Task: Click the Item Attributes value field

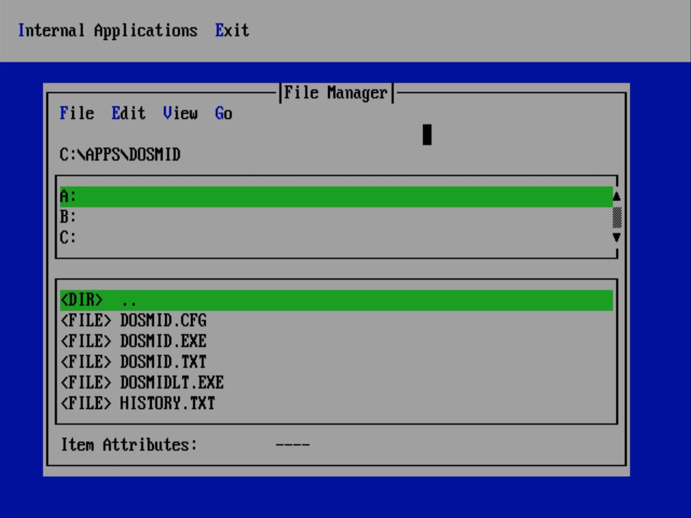Action: pos(292,445)
